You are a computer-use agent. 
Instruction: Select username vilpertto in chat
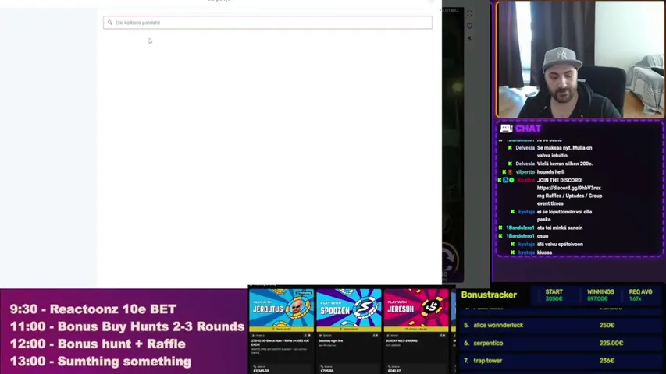(x=525, y=172)
